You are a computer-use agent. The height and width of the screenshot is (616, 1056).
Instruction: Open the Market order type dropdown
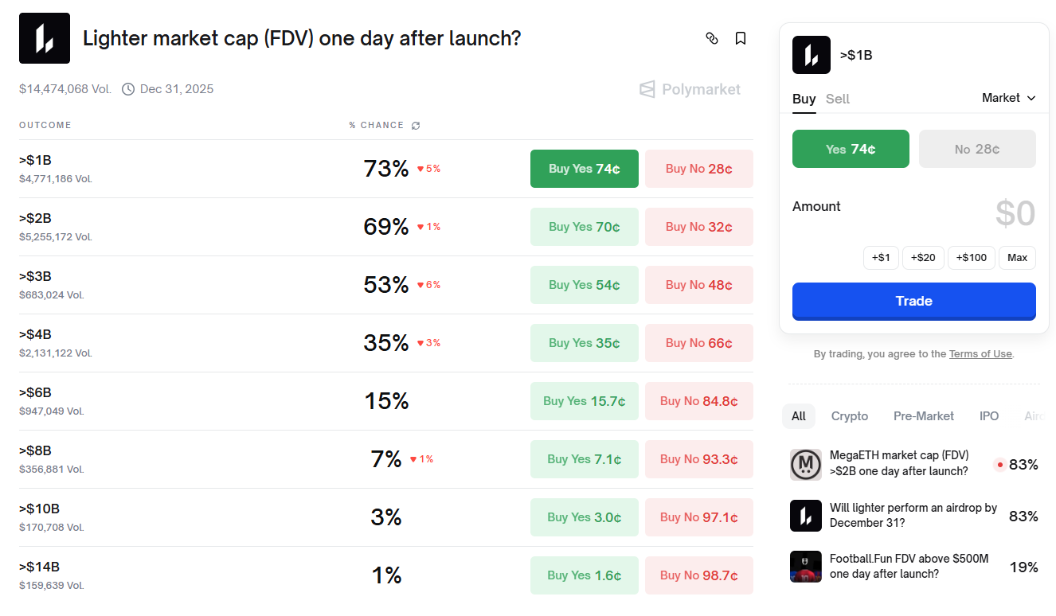(x=1008, y=98)
